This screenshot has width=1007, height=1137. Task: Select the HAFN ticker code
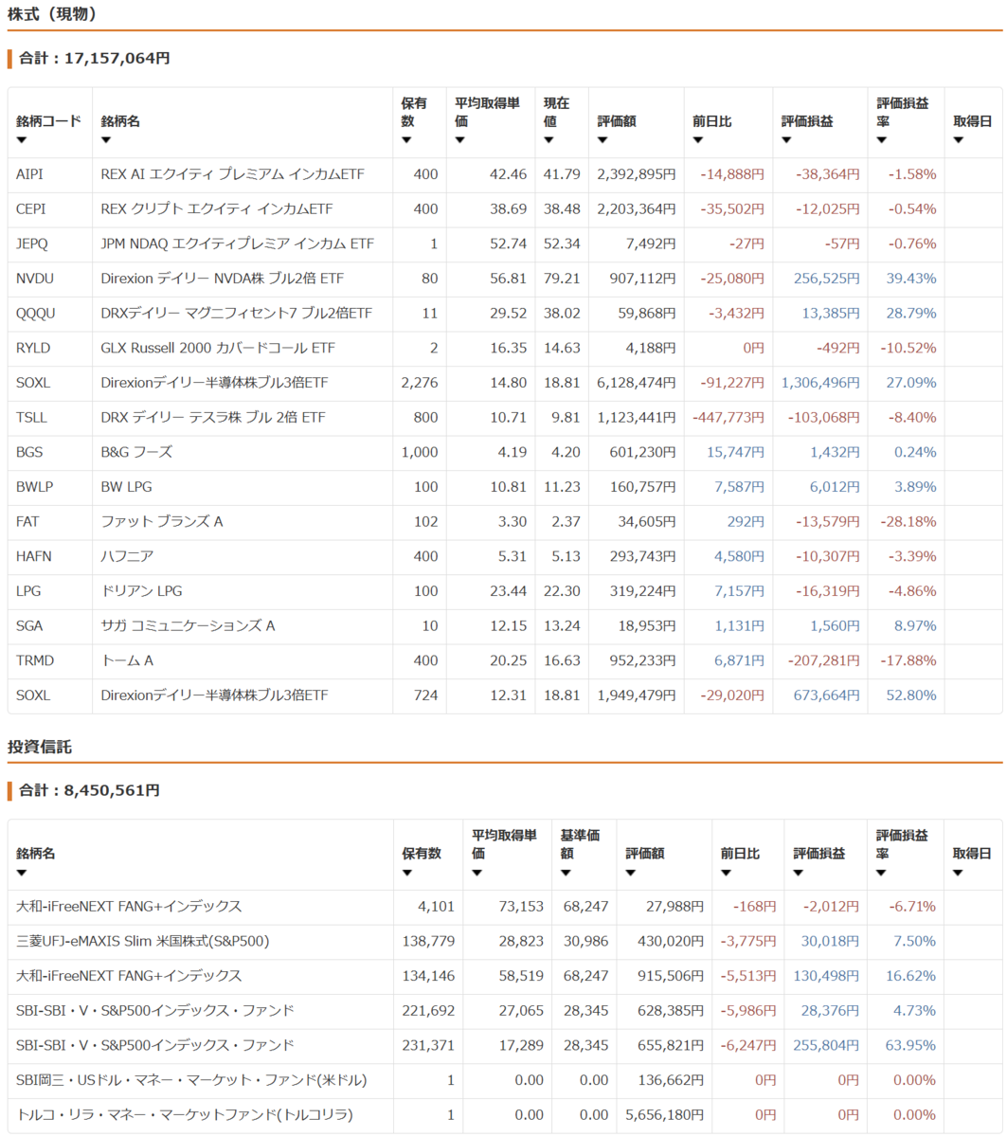pyautogui.click(x=33, y=556)
